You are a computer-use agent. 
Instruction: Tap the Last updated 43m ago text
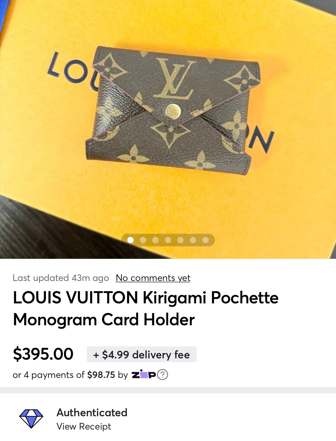click(x=61, y=278)
